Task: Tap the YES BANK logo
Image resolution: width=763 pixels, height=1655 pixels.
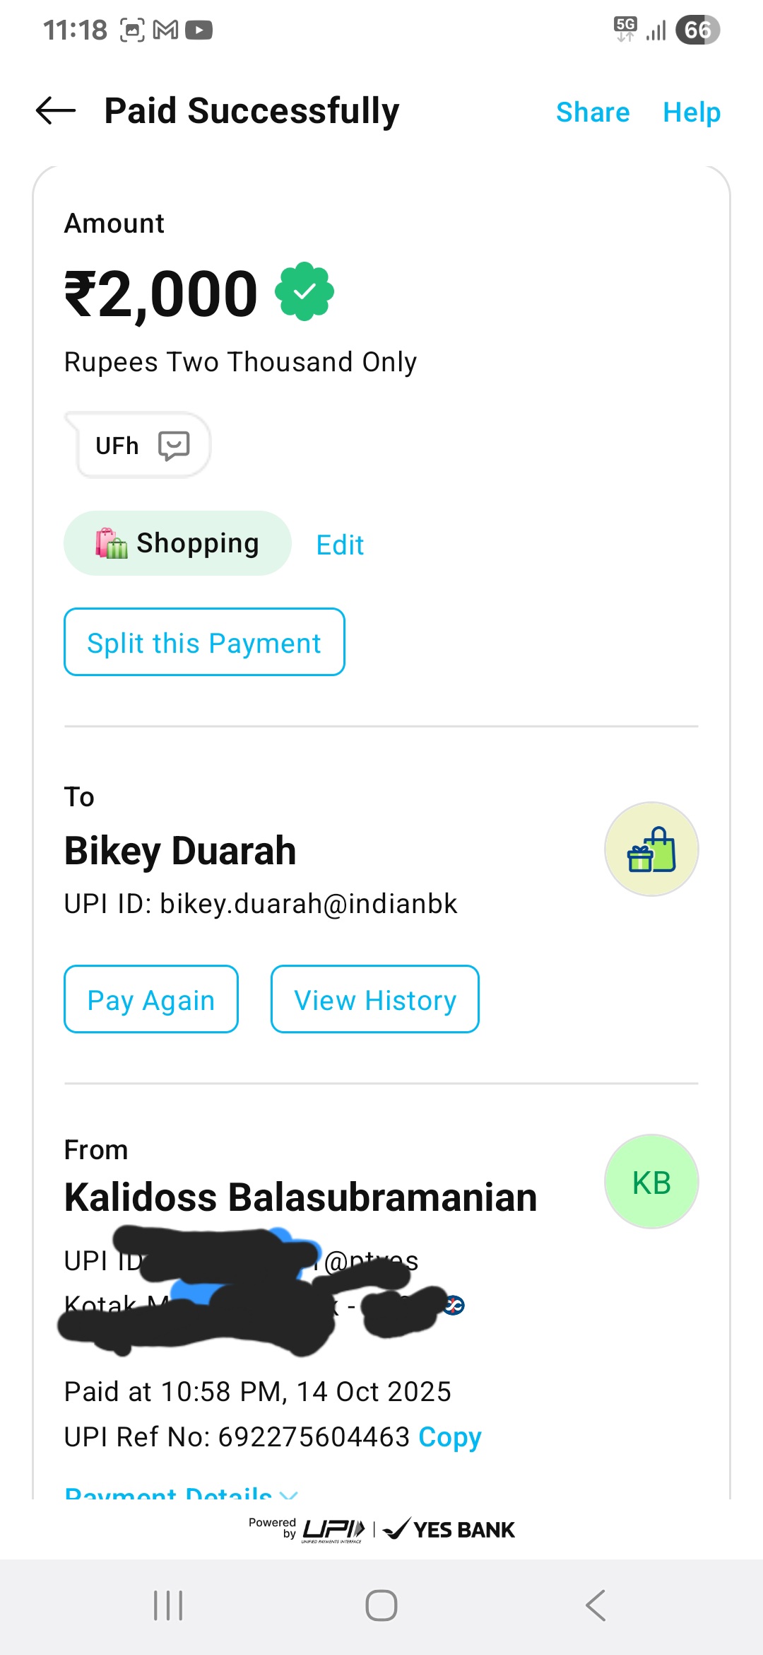Action: [x=449, y=1530]
